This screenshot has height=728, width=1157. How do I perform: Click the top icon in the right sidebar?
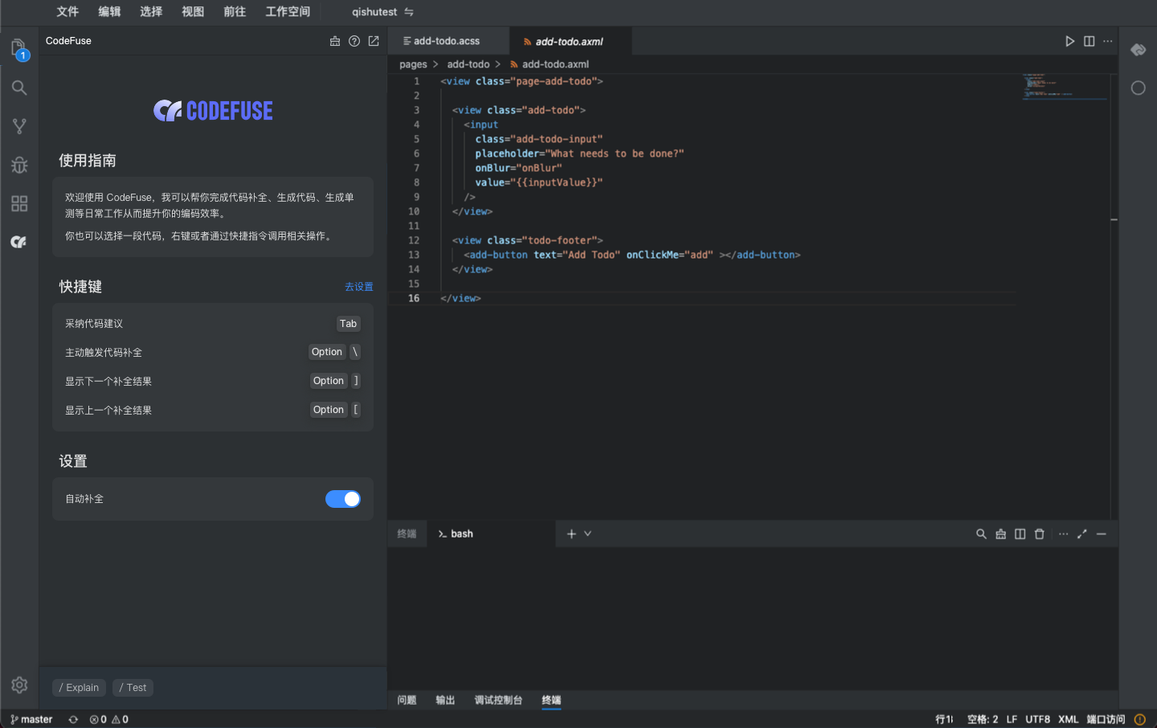[x=1139, y=50]
